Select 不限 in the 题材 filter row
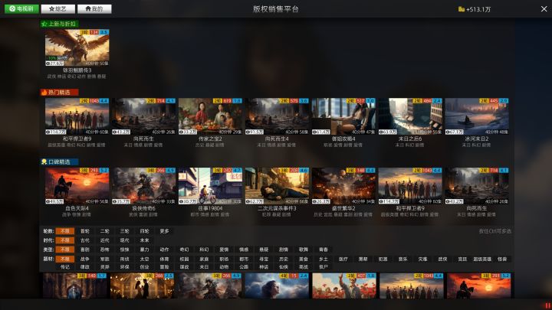This screenshot has height=310, width=552. point(64,259)
